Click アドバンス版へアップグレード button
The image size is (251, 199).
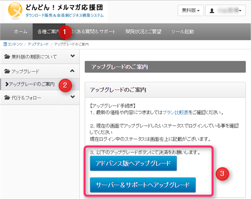coord(133,163)
